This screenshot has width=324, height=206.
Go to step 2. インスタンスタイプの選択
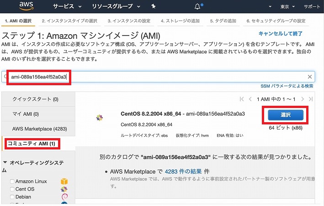(69, 21)
